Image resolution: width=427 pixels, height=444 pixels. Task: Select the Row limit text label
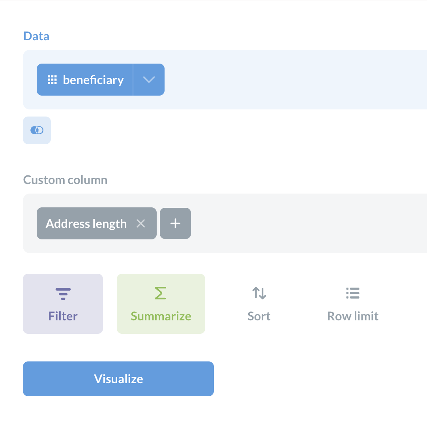353,316
